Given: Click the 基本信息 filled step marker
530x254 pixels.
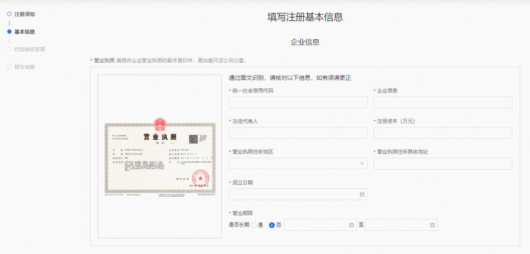Looking at the screenshot, I should (x=9, y=32).
